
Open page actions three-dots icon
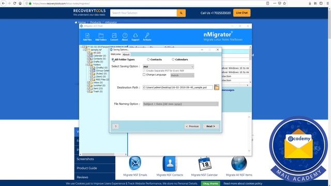tap(275, 4)
